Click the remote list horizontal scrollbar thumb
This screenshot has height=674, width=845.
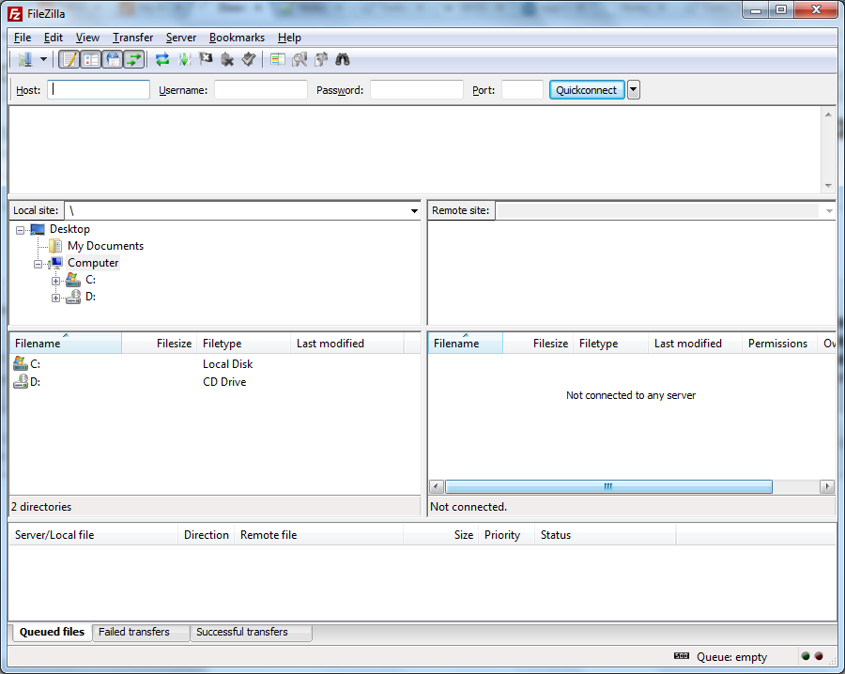click(x=608, y=486)
